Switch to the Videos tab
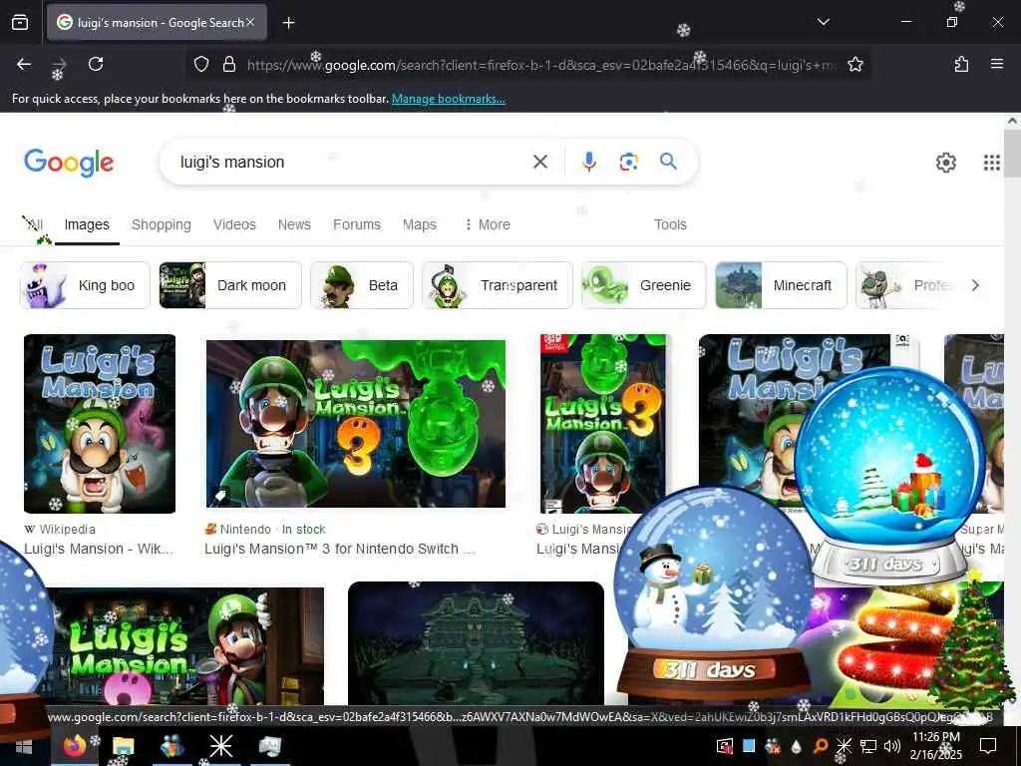Viewport: 1021px width, 766px height. click(x=234, y=224)
